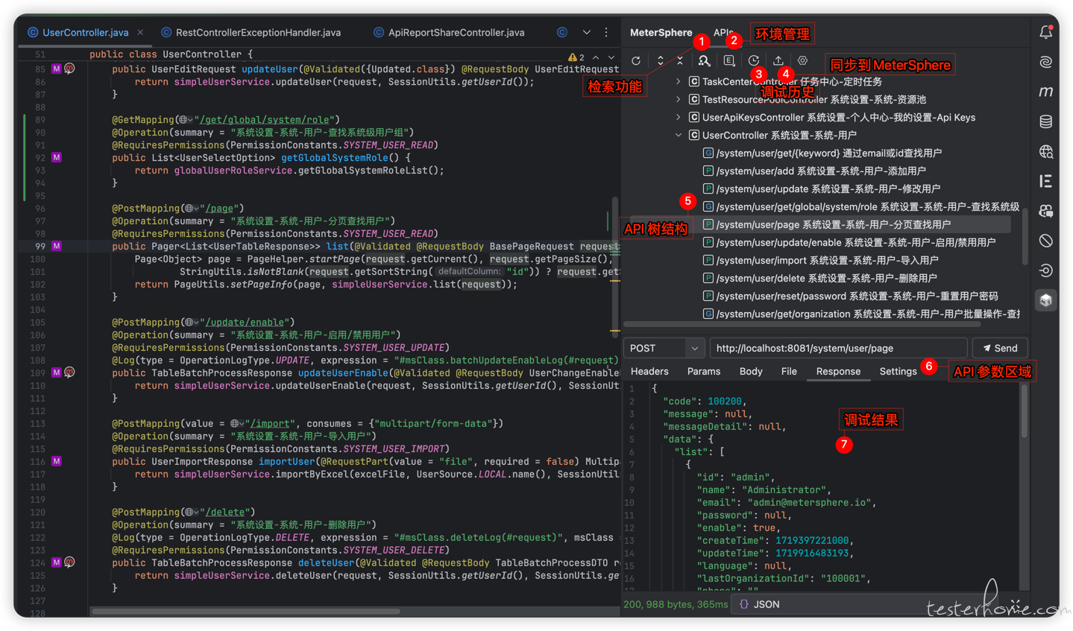1073x631 pixels.
Task: Open Maven tool window
Action: pyautogui.click(x=1046, y=92)
